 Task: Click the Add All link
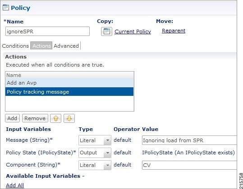(15, 185)
